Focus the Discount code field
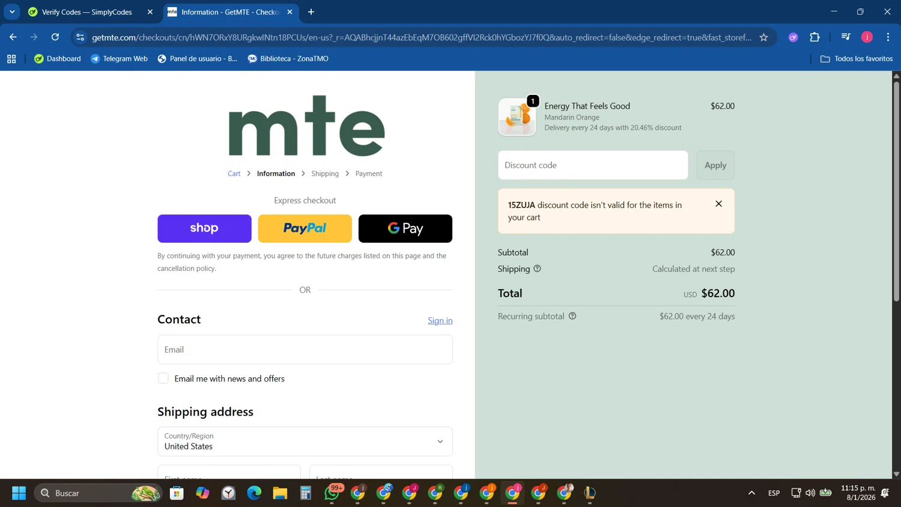 [593, 165]
